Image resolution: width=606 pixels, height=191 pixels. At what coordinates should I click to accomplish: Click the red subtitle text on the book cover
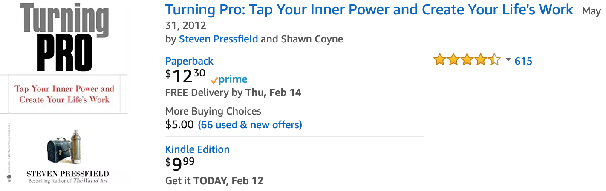tap(64, 94)
